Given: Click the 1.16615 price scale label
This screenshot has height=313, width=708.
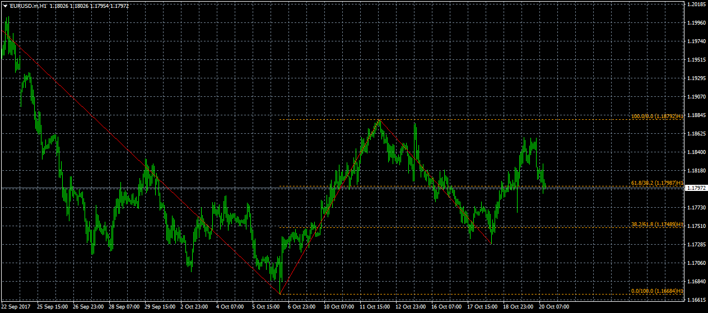Looking at the screenshot, I should tap(696, 300).
